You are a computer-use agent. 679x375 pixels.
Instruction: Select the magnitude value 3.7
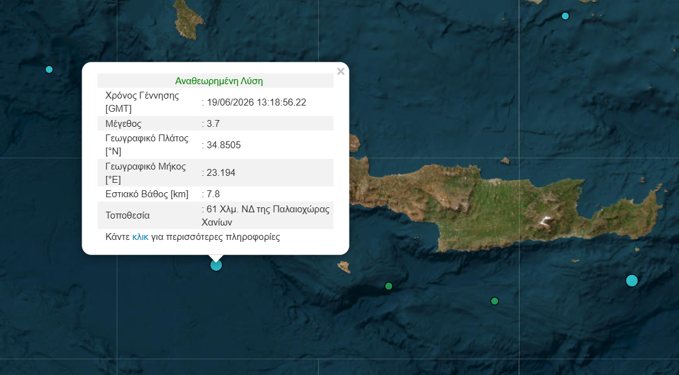[x=213, y=124]
